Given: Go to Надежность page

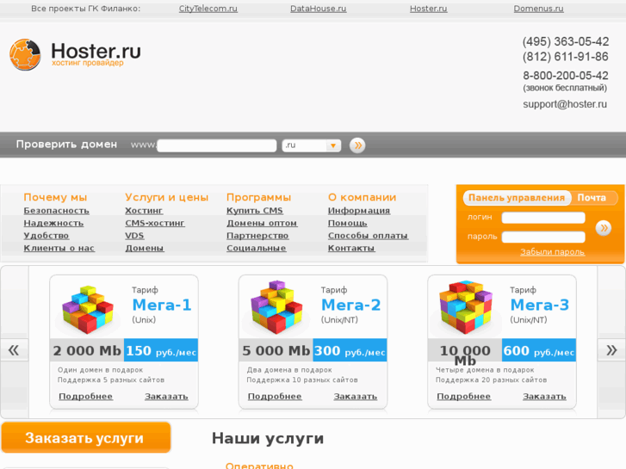Looking at the screenshot, I should point(53,223).
